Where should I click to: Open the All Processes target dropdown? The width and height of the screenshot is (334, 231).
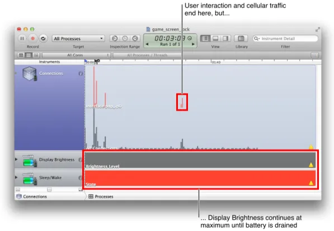click(78, 38)
